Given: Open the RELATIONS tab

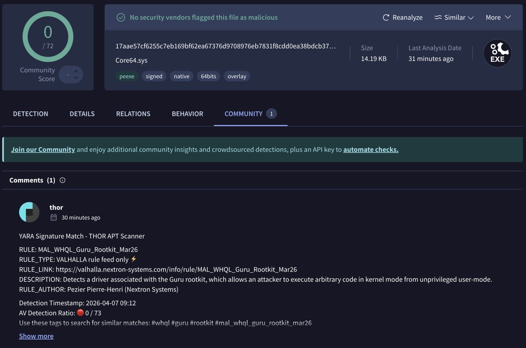Looking at the screenshot, I should click(133, 114).
